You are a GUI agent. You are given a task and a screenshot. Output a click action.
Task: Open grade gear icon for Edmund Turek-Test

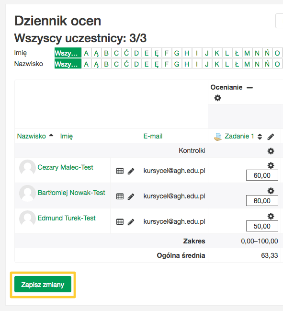pos(271,216)
